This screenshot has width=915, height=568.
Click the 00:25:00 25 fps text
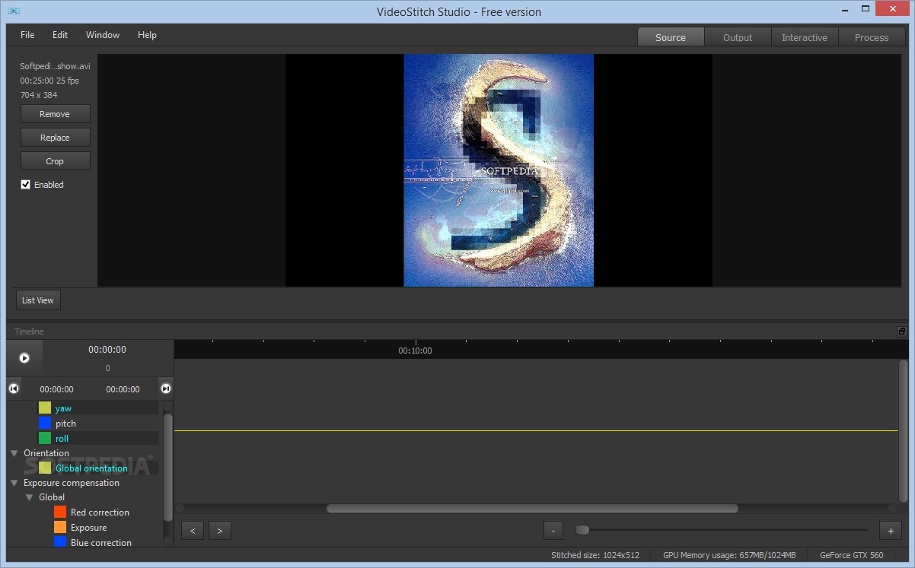pyautogui.click(x=49, y=81)
